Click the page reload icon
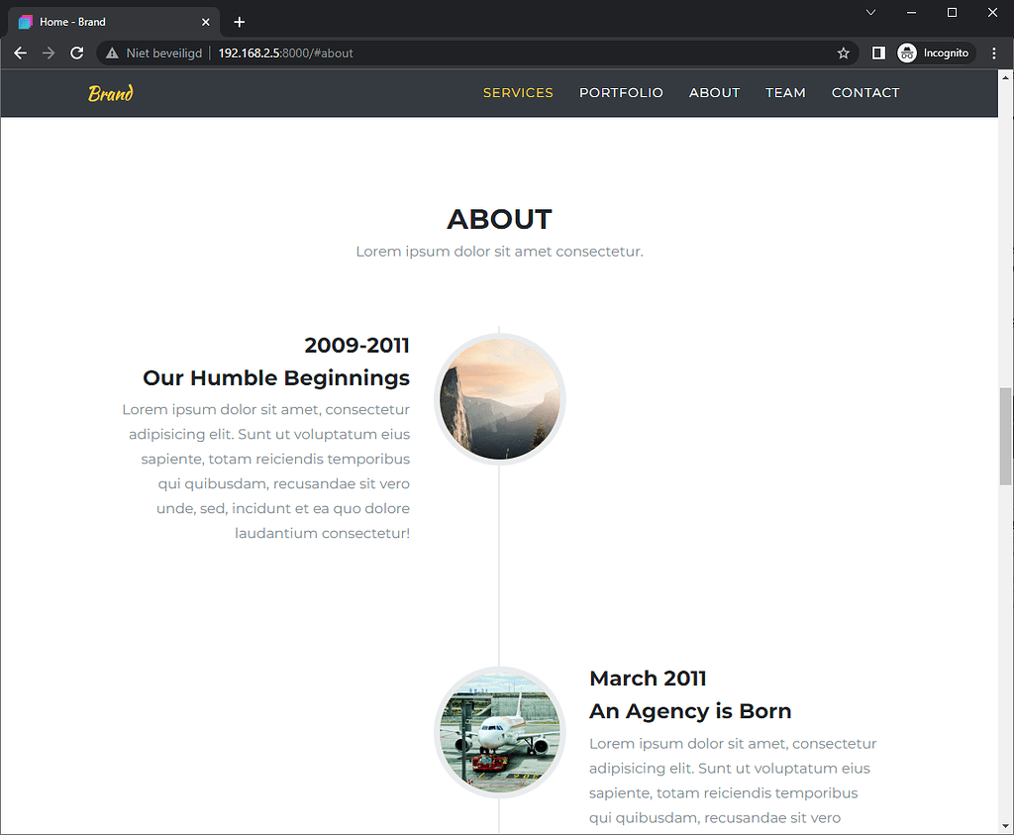Screen dimensions: 1014x835 click(76, 52)
